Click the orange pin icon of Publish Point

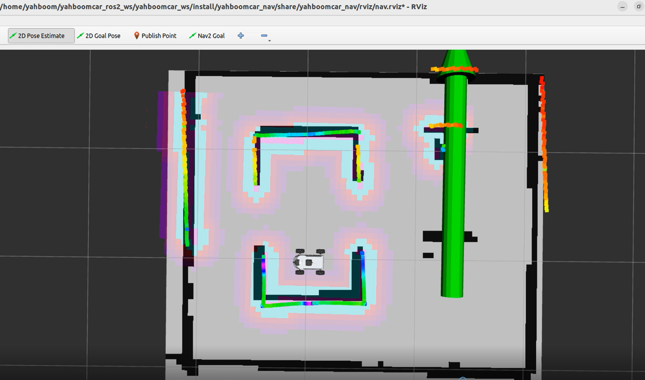136,36
